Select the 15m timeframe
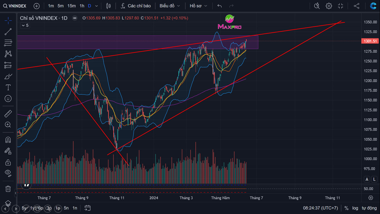Screen dimensions: 380x214 [x=71, y=6]
